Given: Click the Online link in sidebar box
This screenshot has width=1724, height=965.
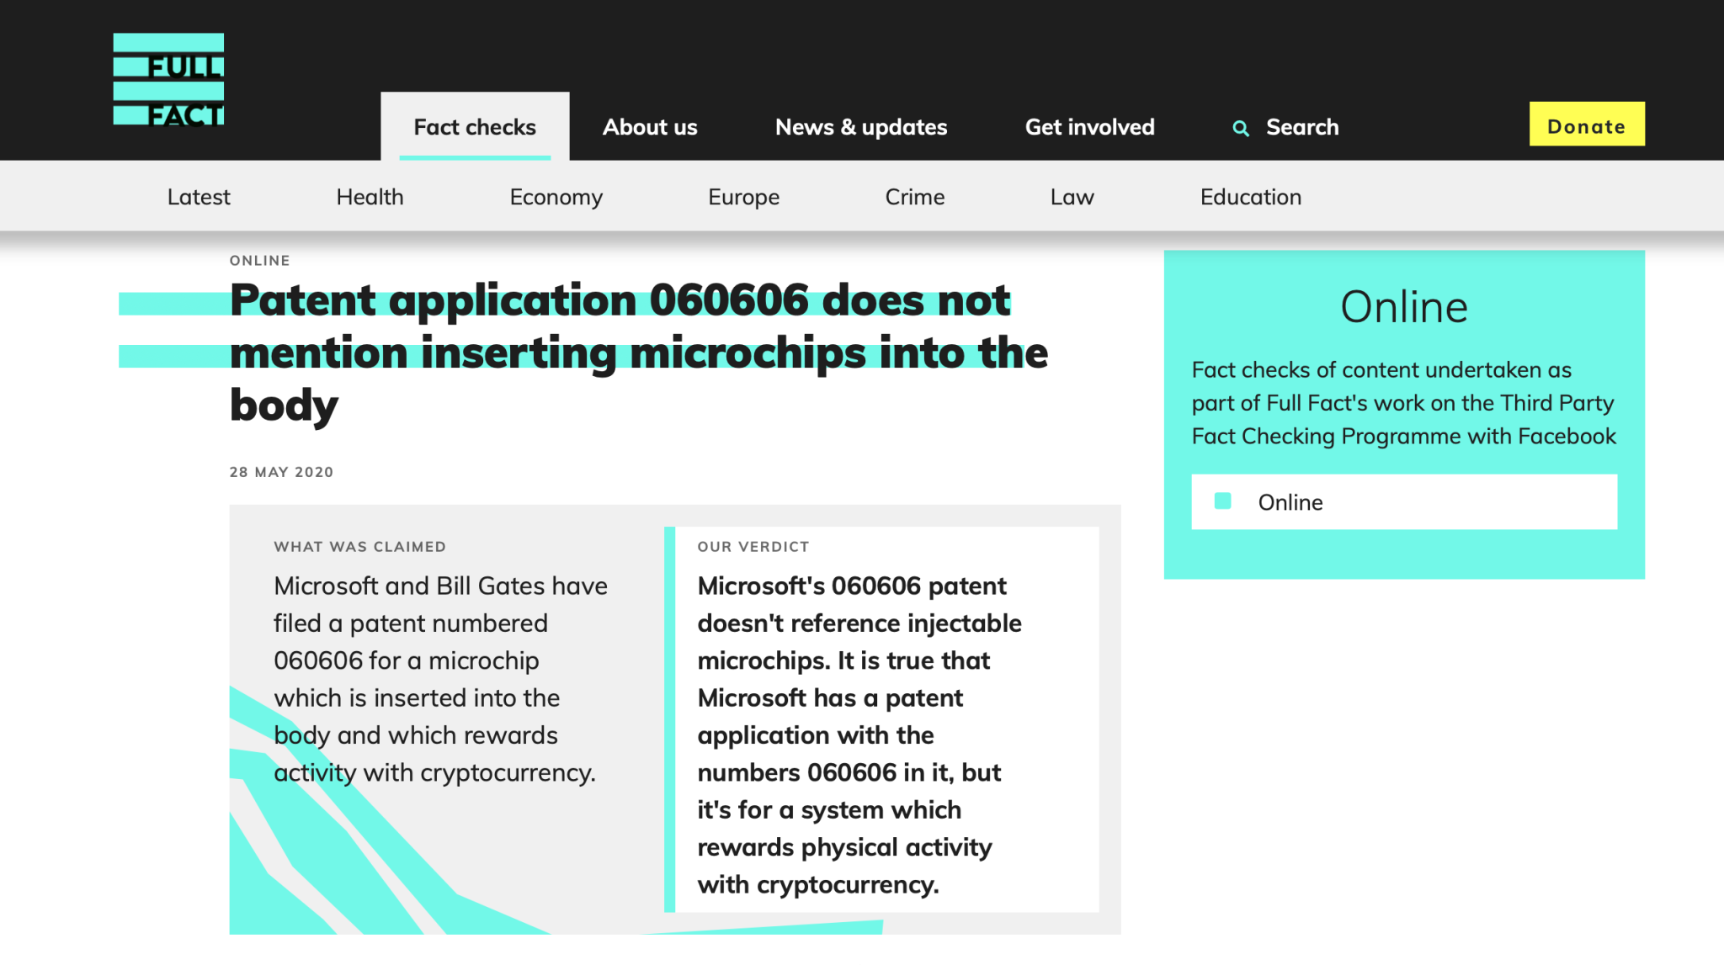Looking at the screenshot, I should [1290, 502].
